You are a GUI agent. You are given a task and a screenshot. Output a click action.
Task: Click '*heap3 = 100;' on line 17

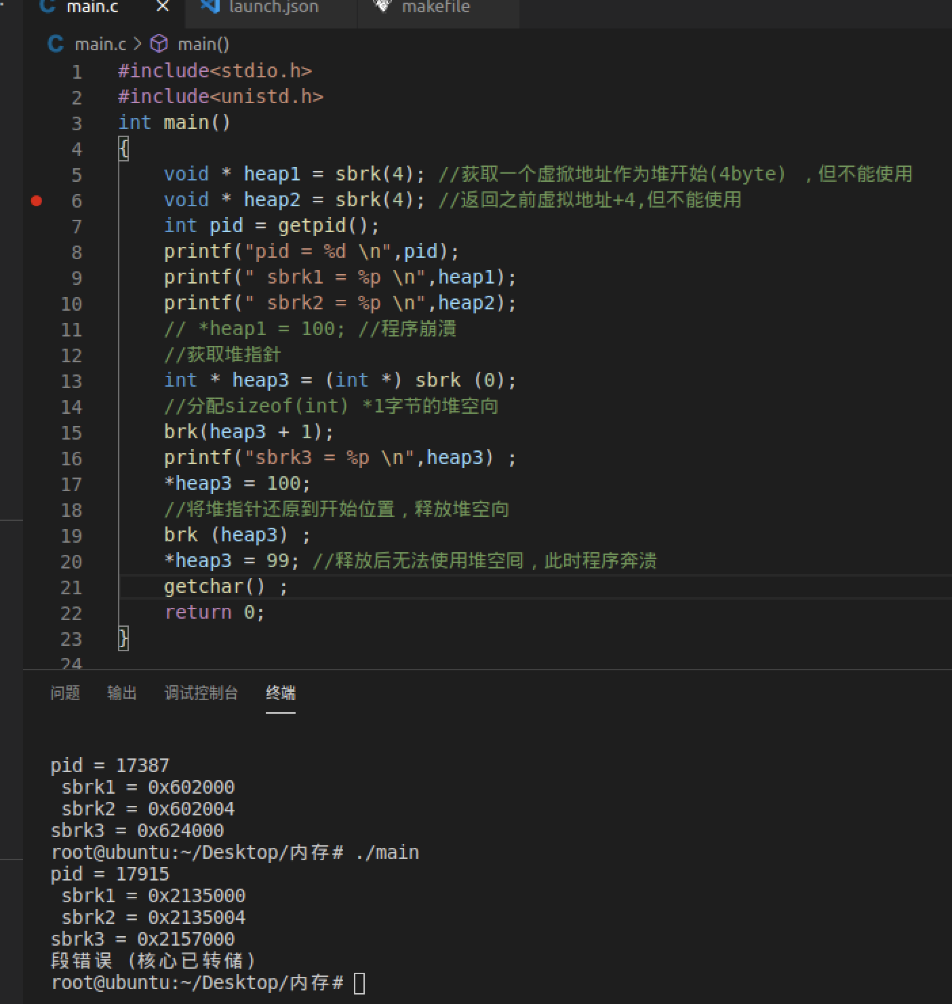(x=237, y=483)
